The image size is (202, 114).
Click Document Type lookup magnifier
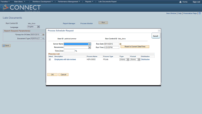pos(44,39)
